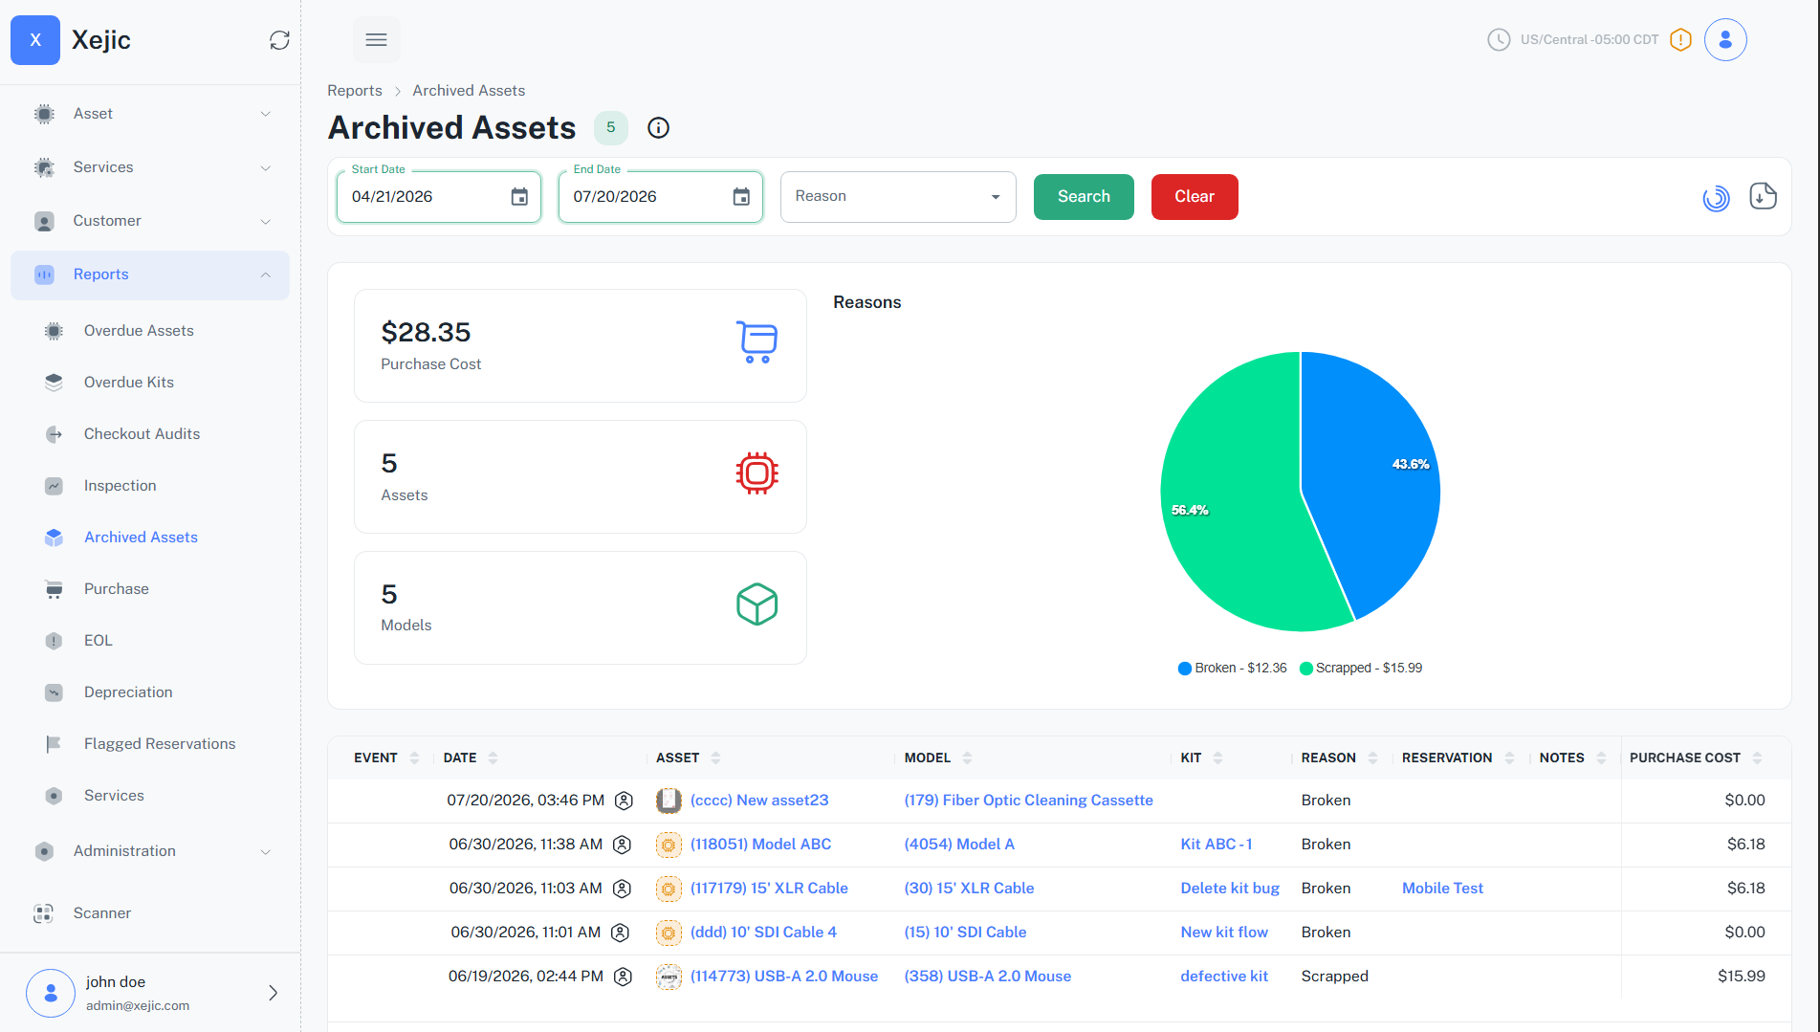The width and height of the screenshot is (1820, 1032).
Task: Click the refresh icon next to Xejic logo
Action: (279, 40)
